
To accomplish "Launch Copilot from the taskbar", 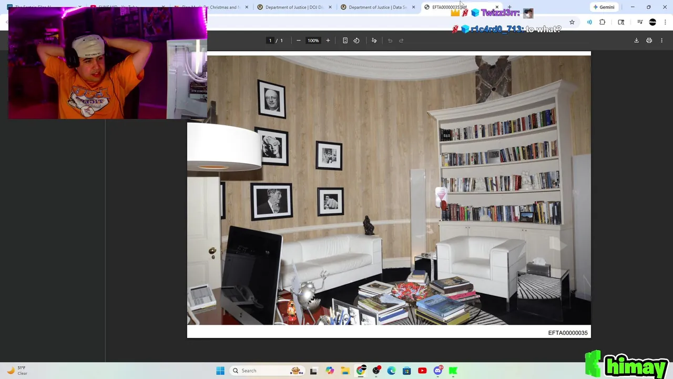I will coord(329,371).
